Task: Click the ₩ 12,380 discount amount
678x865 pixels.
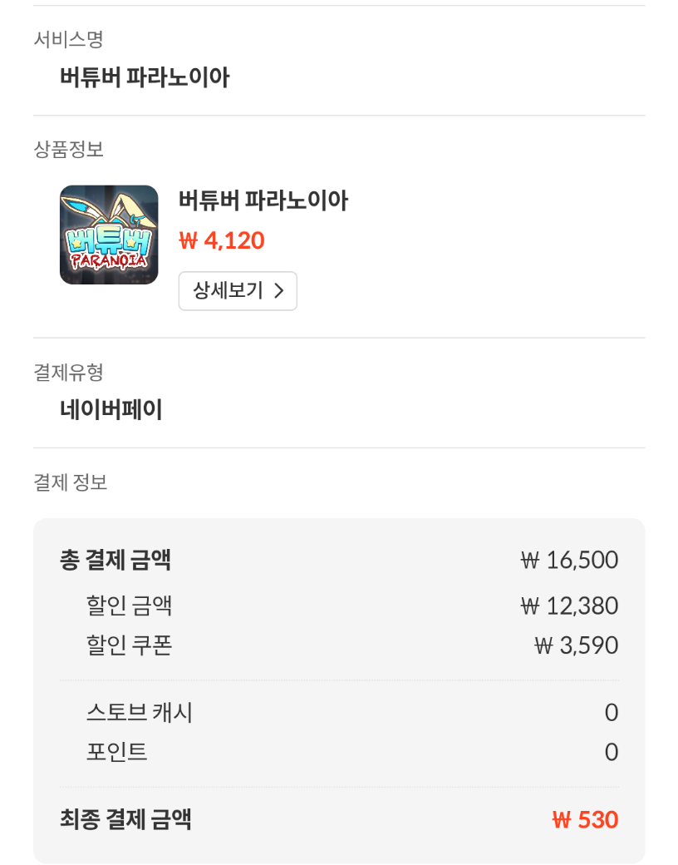Action: point(569,605)
